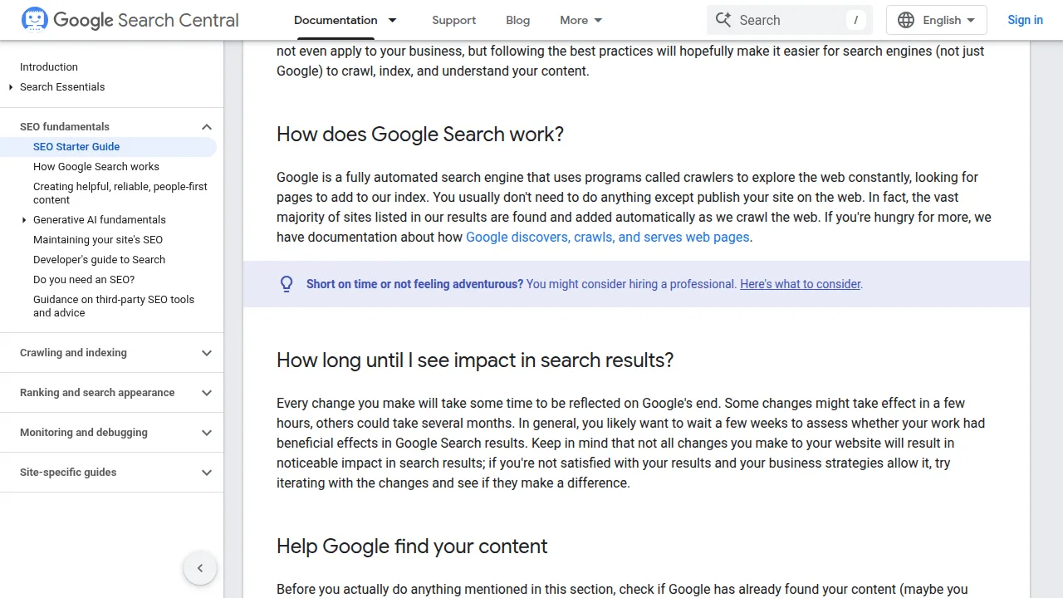Click heading How does Google Search work?
This screenshot has width=1063, height=598.
pos(420,135)
